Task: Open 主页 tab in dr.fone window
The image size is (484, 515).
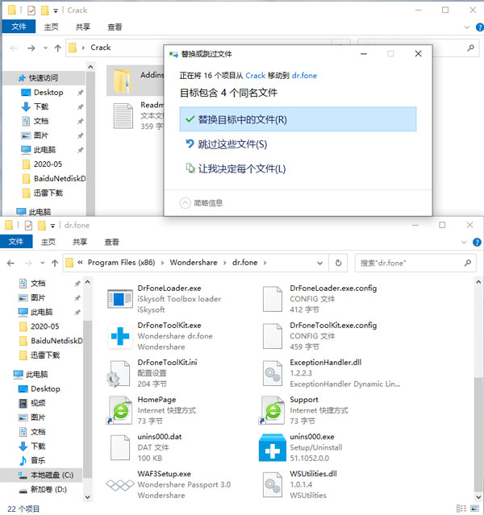Action: click(48, 242)
